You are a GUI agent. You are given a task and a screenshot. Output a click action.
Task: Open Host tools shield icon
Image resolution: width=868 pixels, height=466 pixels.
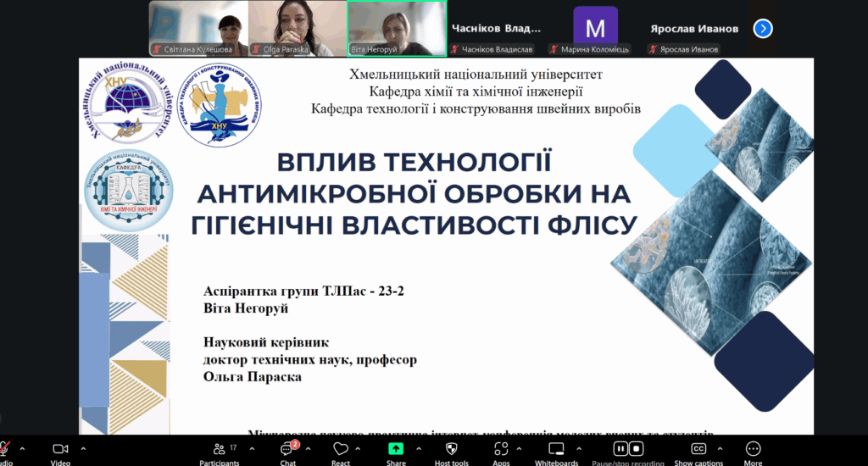451,449
